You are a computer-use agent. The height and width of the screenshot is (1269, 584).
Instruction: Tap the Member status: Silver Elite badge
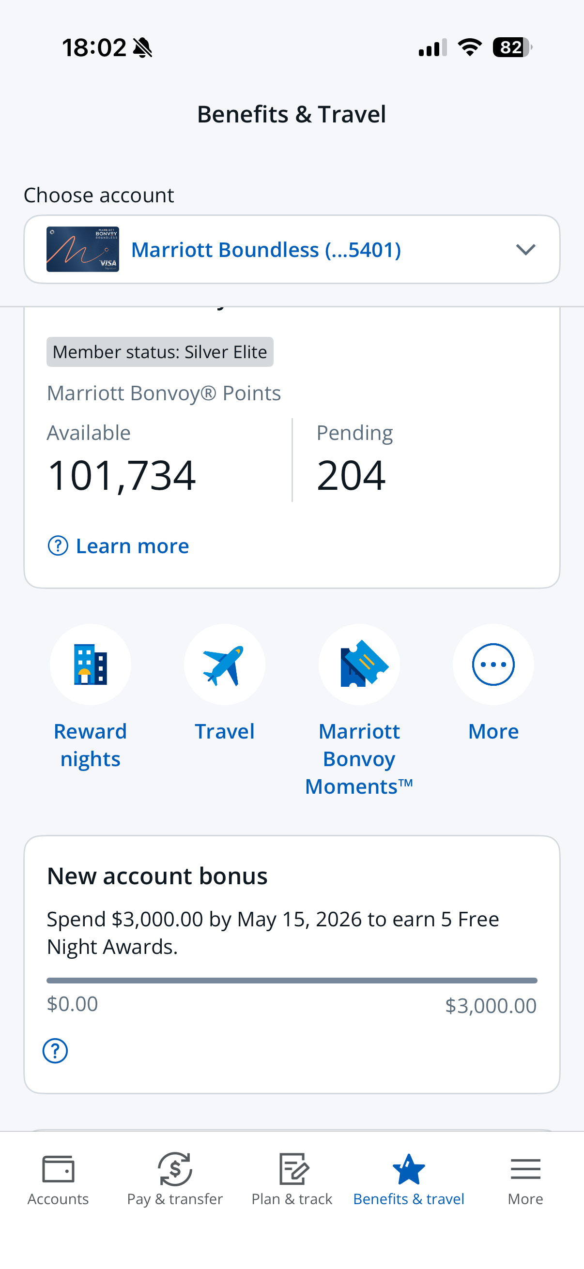[x=160, y=352]
